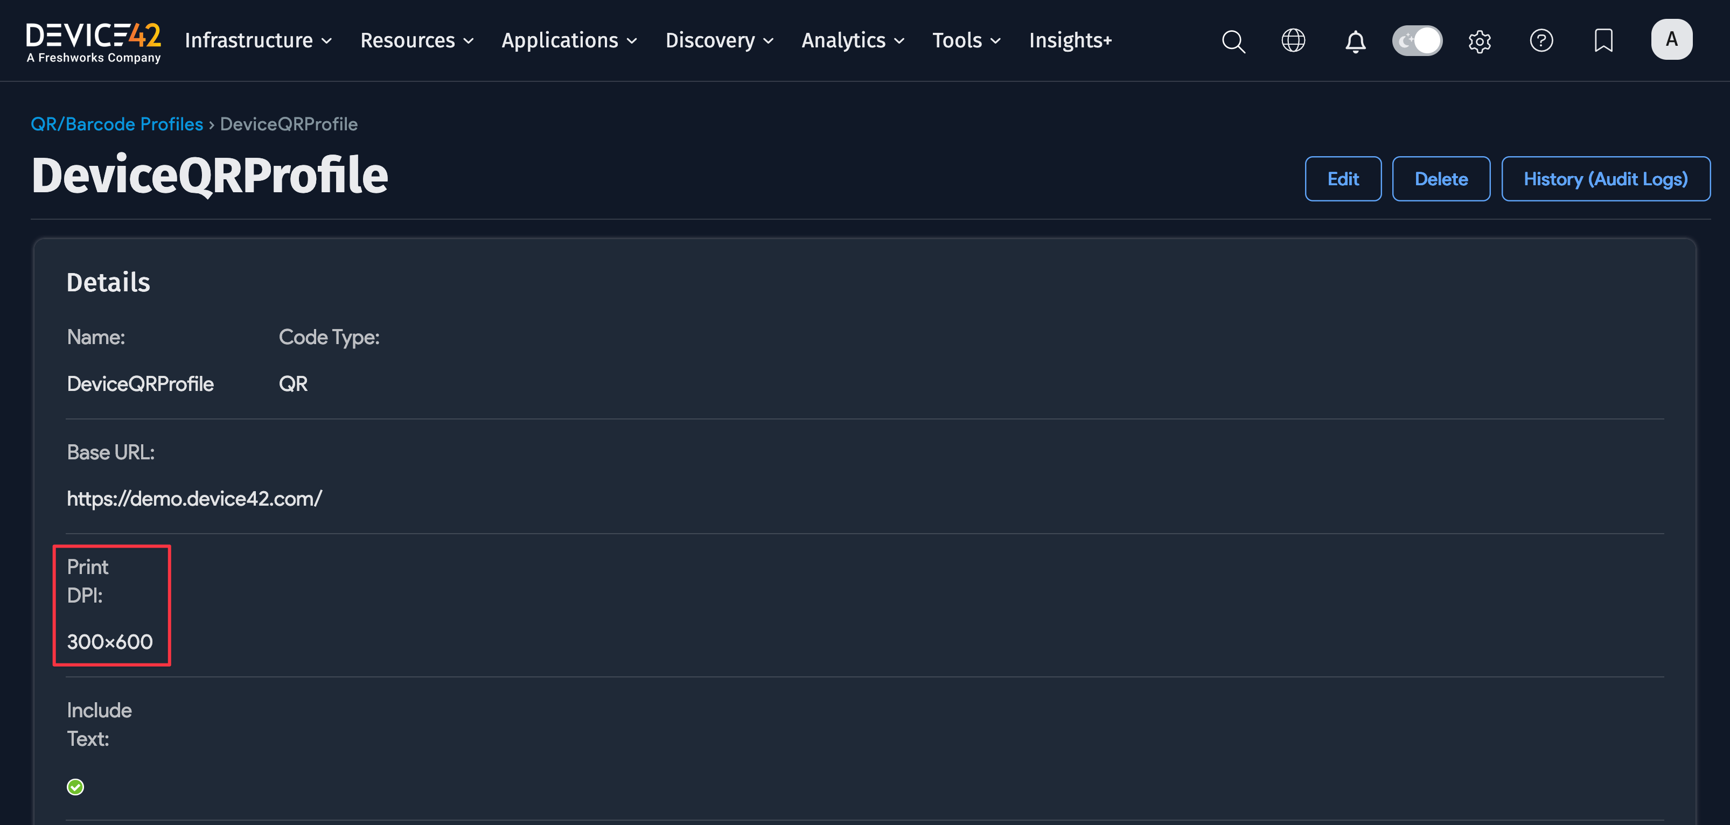Open the Insights+ menu item
Screen dimensions: 1730x825
[1070, 40]
